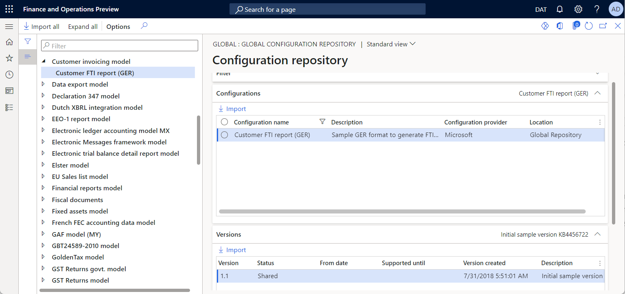This screenshot has width=625, height=294.
Task: Click Import all in the toolbar
Action: tap(41, 26)
